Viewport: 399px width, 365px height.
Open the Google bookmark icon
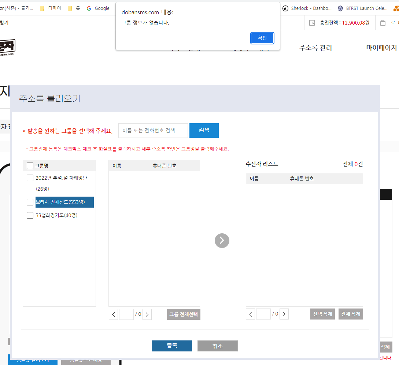tap(89, 8)
